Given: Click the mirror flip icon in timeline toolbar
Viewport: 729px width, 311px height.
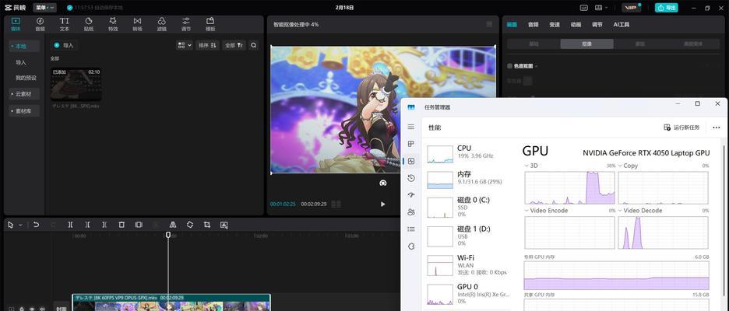Looking at the screenshot, I should coord(172,225).
